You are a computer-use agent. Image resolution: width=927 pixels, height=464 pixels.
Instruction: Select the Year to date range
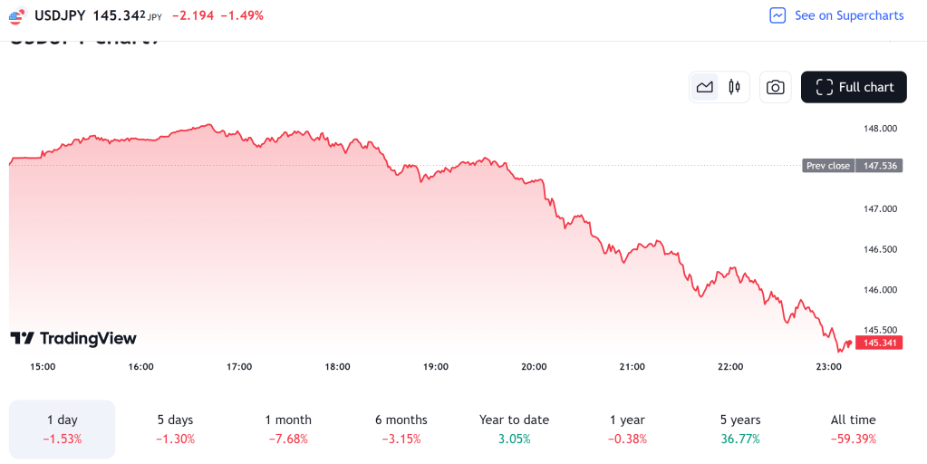click(x=514, y=429)
